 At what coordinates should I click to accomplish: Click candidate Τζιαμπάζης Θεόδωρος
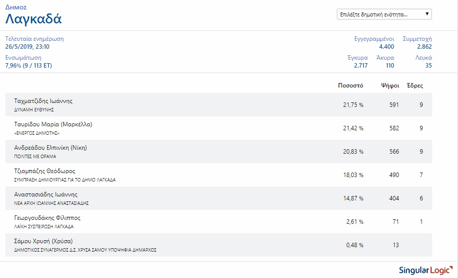tap(45, 171)
